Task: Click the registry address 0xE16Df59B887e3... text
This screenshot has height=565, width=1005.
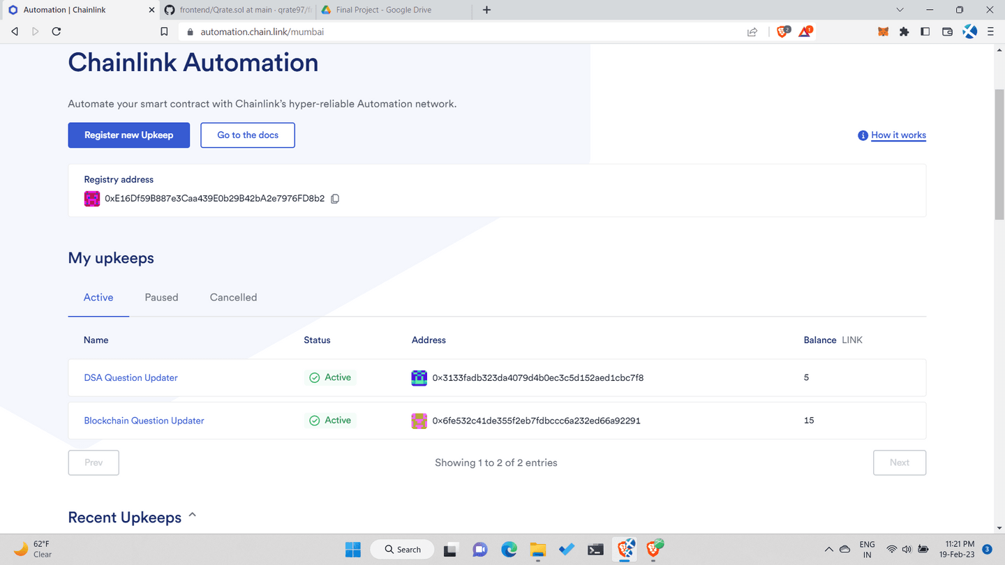Action: [x=214, y=199]
